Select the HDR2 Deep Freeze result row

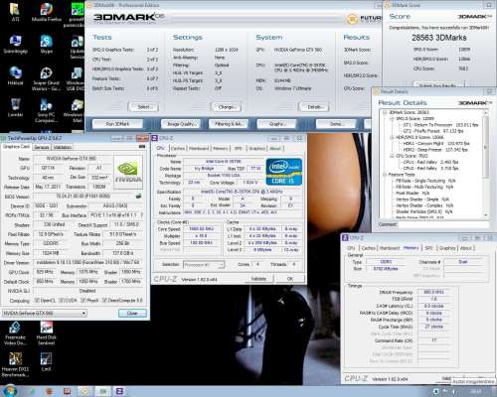pos(435,150)
